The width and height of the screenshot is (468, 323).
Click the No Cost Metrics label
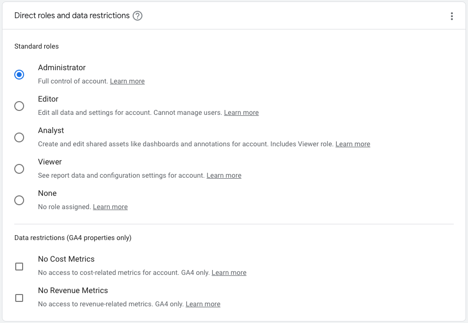pyautogui.click(x=66, y=259)
